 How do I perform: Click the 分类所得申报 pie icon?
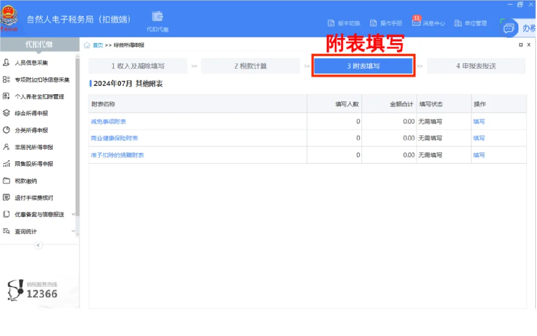coord(6,130)
